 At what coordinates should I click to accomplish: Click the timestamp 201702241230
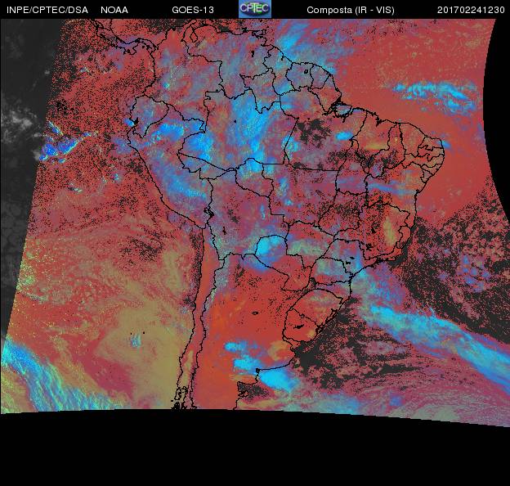click(x=471, y=10)
